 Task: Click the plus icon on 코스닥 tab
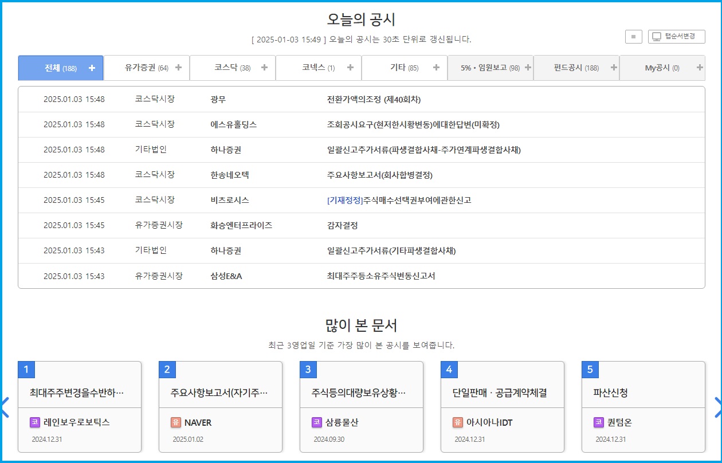(264, 67)
